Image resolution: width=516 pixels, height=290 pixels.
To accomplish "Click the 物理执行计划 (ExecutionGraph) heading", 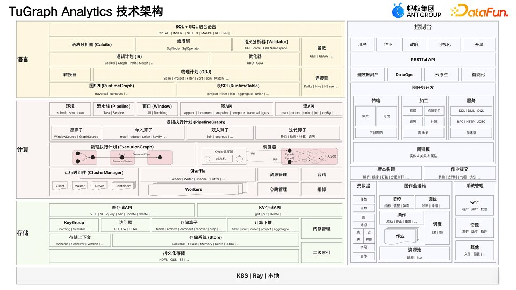I will tap(122, 147).
